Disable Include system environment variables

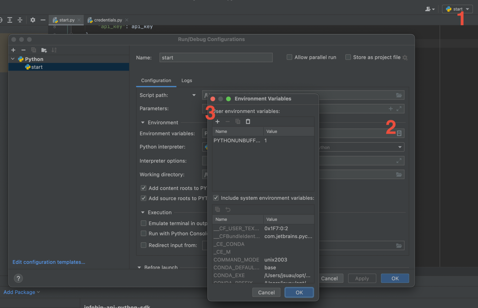click(x=216, y=198)
